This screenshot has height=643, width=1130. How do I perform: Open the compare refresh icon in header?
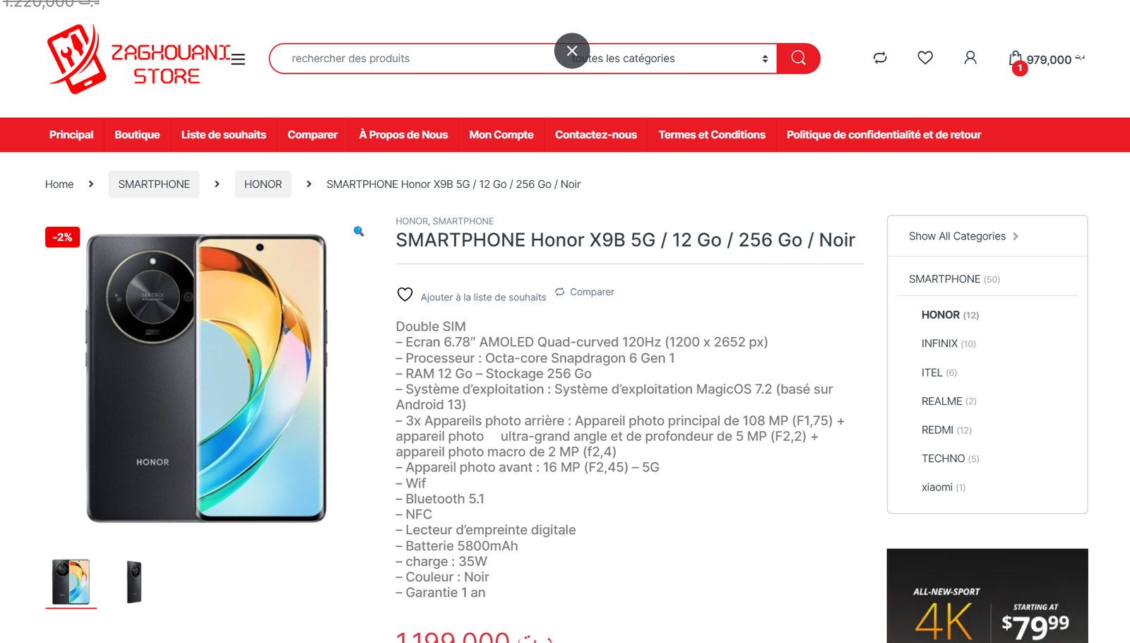coord(880,58)
